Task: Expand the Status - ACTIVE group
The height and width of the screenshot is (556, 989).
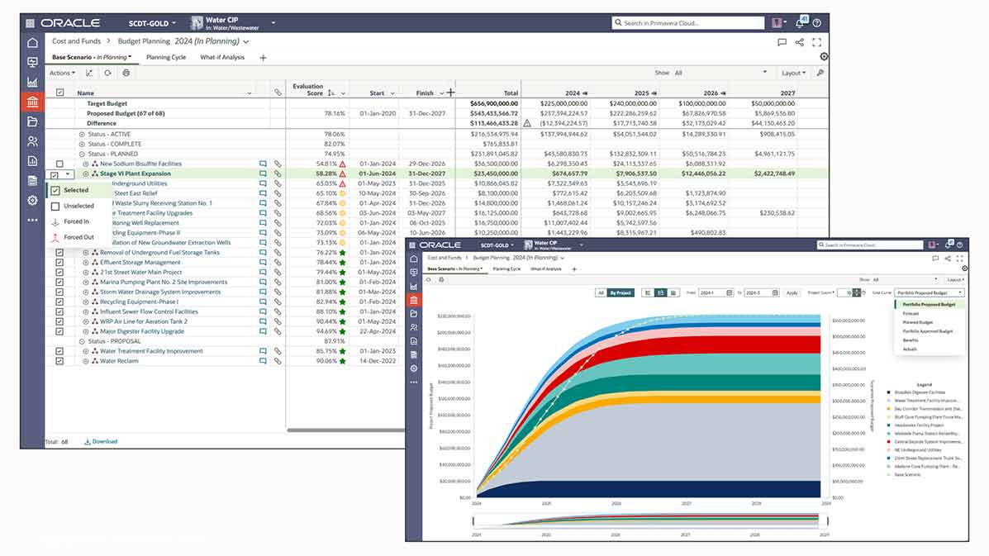Action: coord(82,134)
